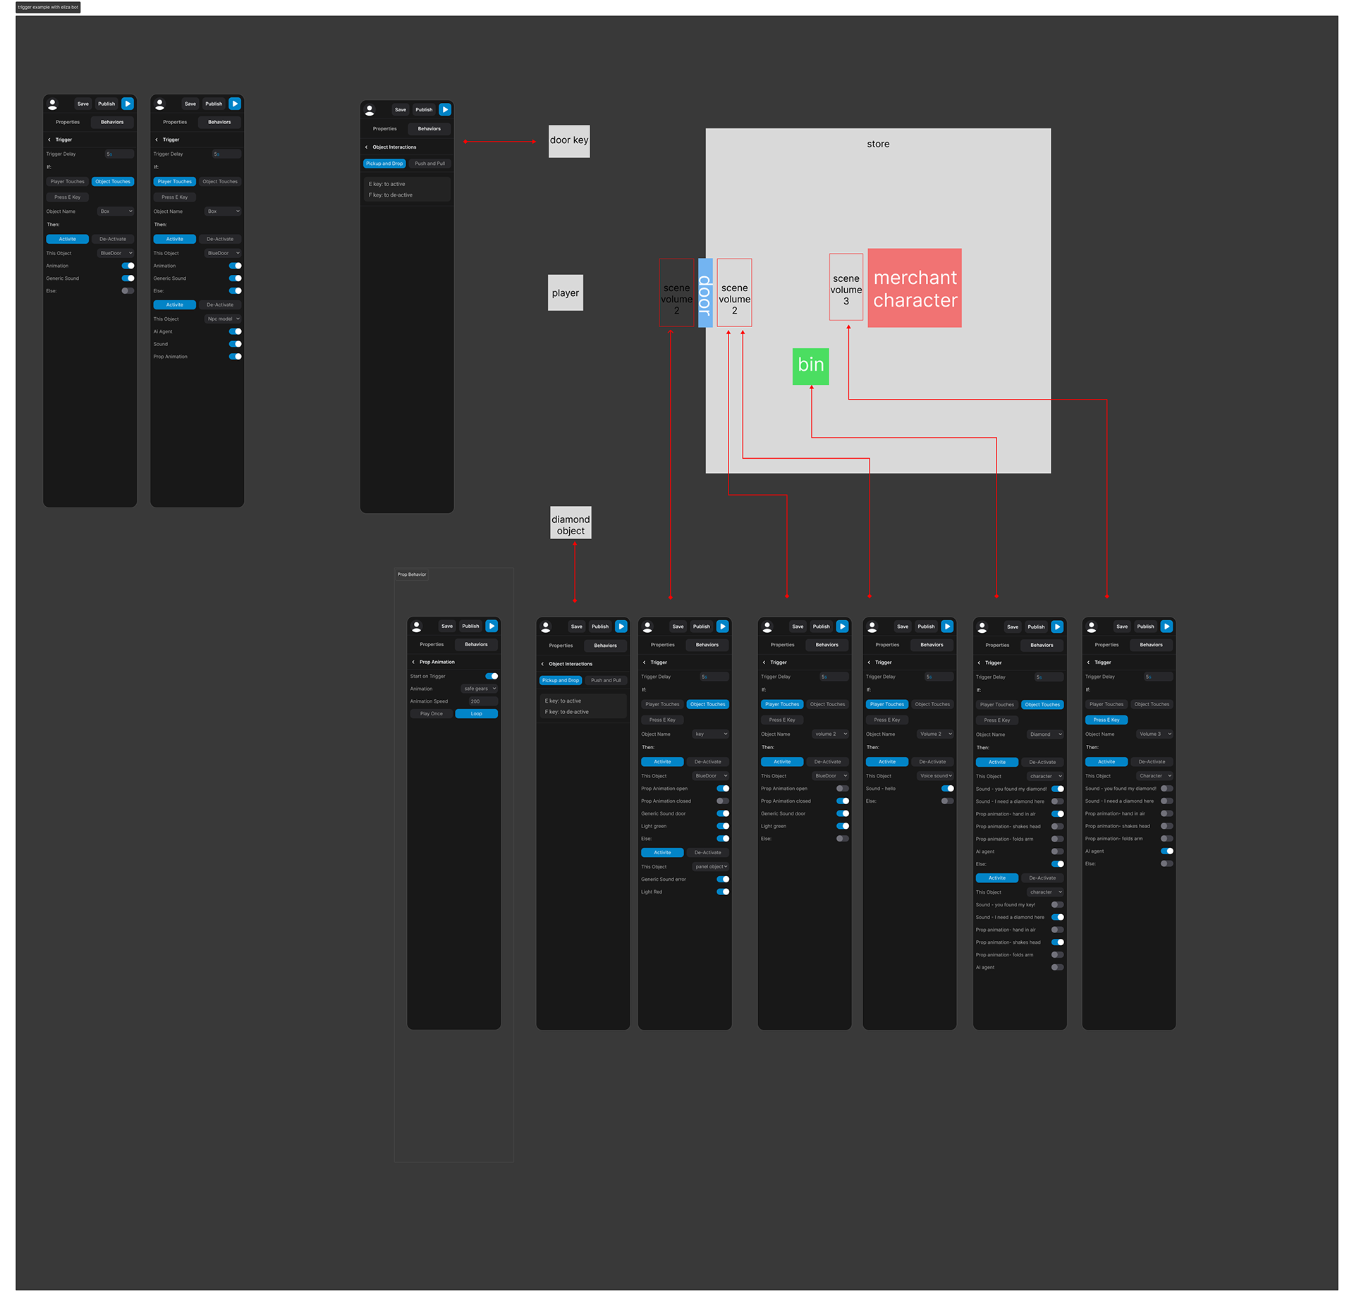Select the red 'merchant character' box

pyautogui.click(x=915, y=288)
